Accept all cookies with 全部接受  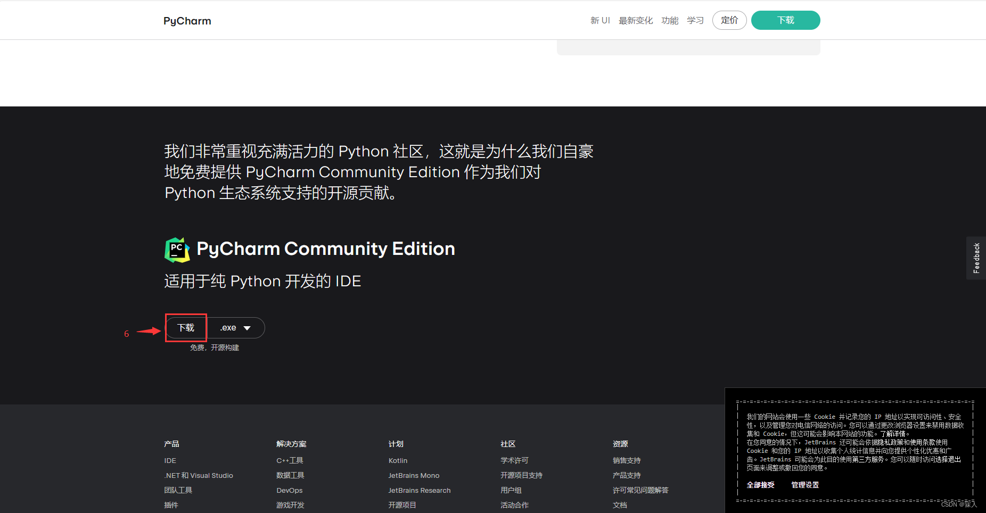point(760,484)
